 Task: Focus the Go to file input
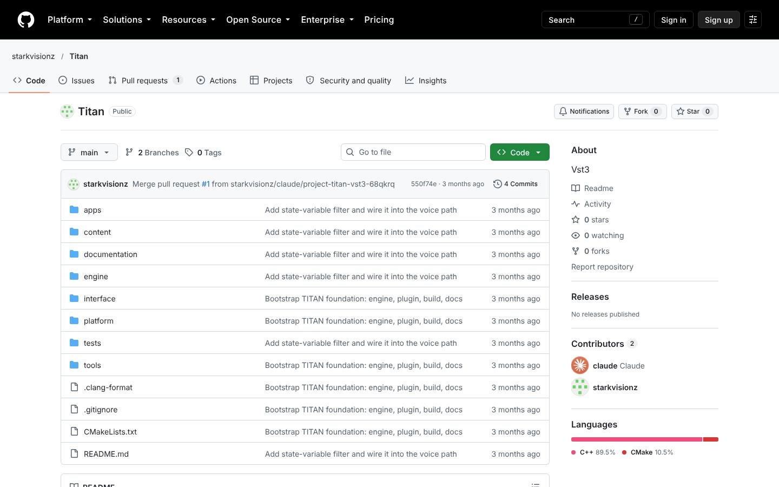(x=413, y=152)
